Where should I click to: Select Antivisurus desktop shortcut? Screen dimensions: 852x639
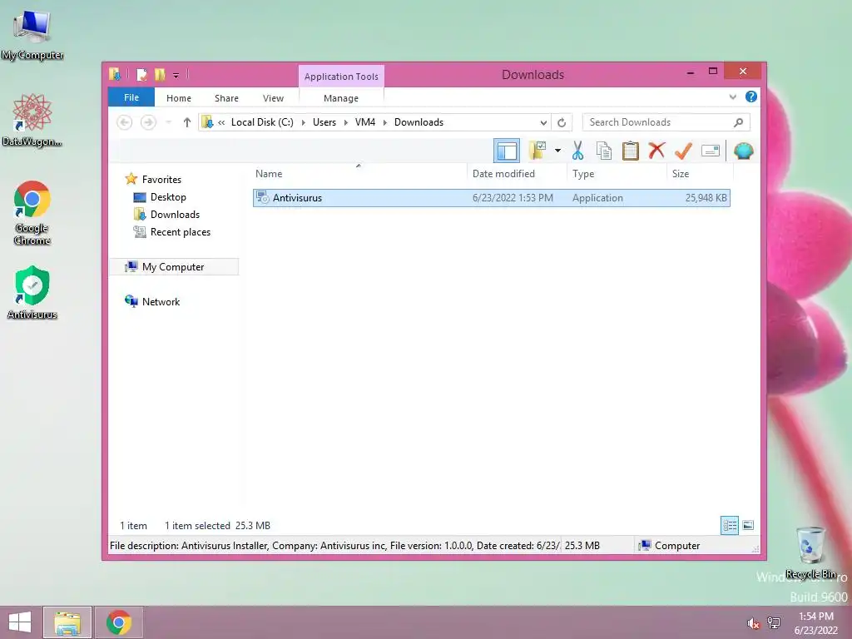[32, 293]
